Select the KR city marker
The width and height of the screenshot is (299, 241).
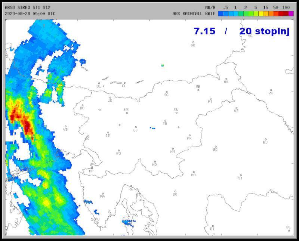pyautogui.click(x=127, y=113)
